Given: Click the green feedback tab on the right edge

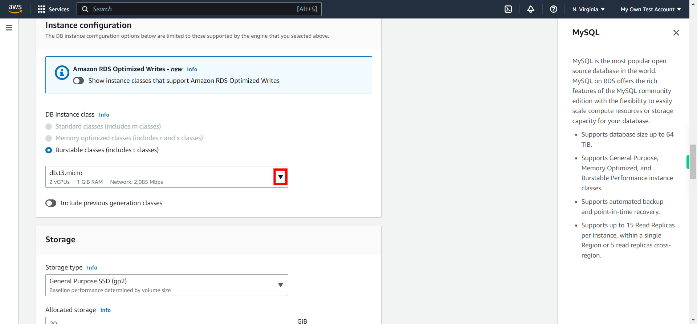Looking at the screenshot, I should point(688,162).
